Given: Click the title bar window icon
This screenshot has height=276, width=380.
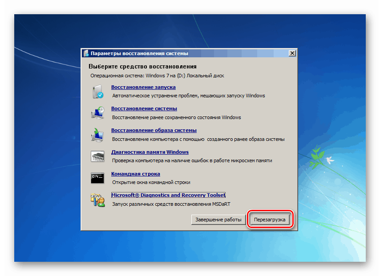Looking at the screenshot, I should point(86,53).
